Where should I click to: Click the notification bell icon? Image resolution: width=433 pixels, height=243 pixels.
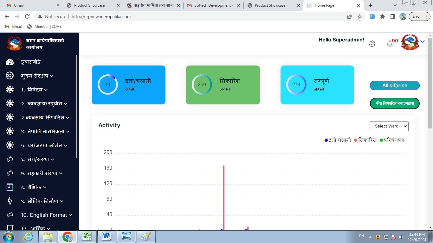point(390,44)
